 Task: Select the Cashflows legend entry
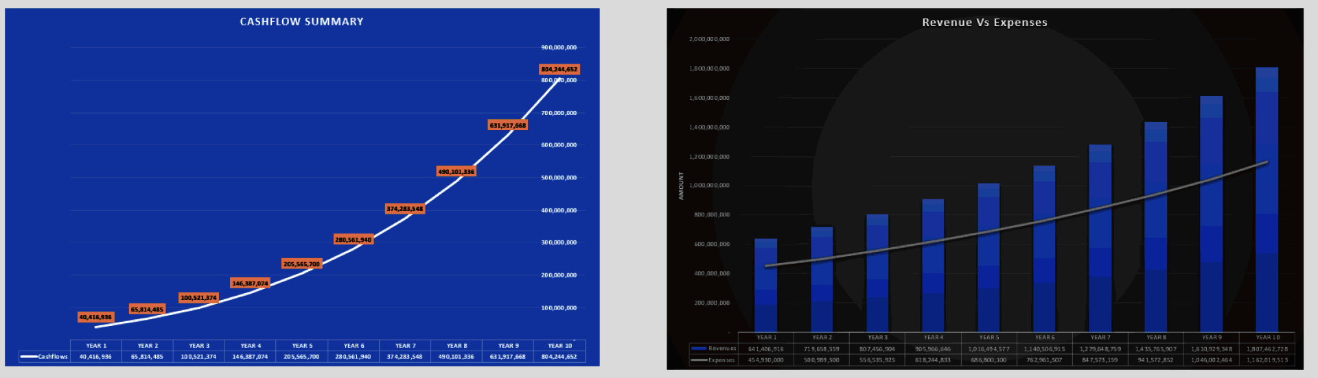click(45, 357)
